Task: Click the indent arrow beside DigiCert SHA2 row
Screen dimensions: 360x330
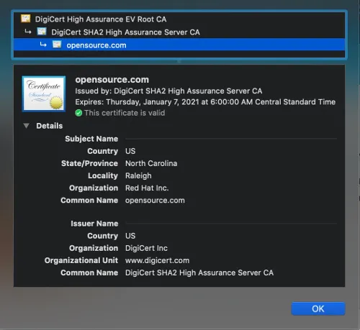Action: point(28,32)
